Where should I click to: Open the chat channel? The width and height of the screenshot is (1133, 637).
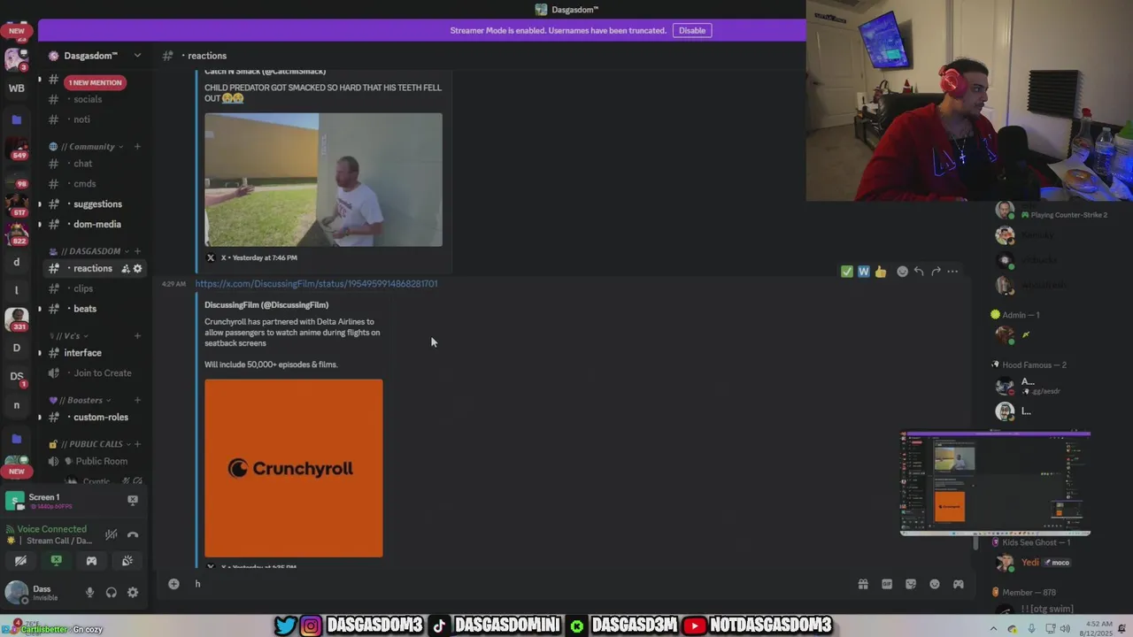[83, 164]
